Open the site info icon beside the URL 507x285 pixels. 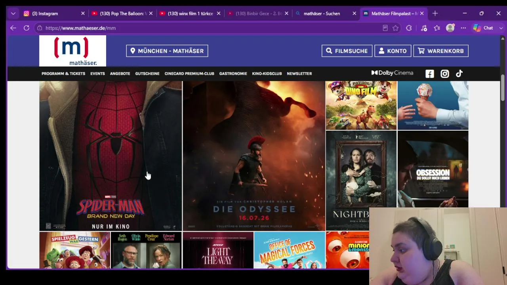click(x=39, y=28)
